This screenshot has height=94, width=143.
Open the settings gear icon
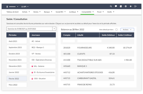coord(126,6)
